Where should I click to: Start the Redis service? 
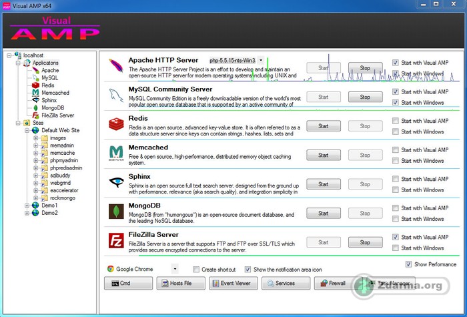(x=324, y=126)
